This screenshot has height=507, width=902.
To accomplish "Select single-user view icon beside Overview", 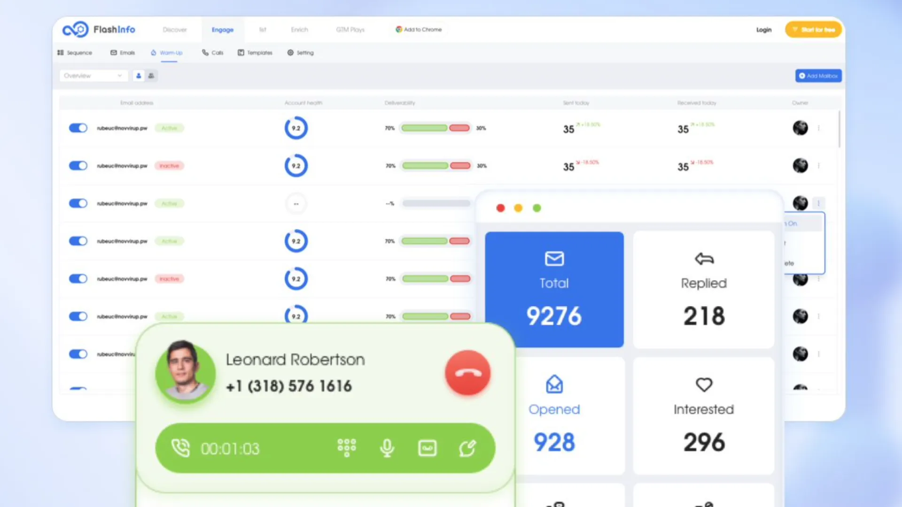I will pos(138,76).
